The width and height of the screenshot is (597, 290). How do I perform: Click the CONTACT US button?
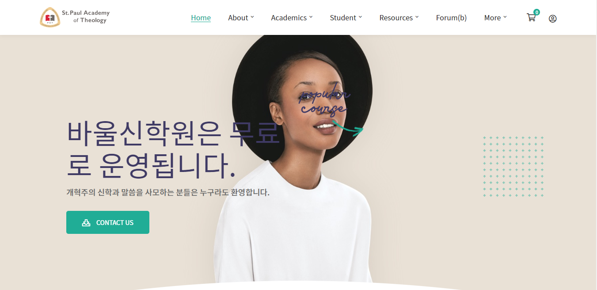point(108,222)
